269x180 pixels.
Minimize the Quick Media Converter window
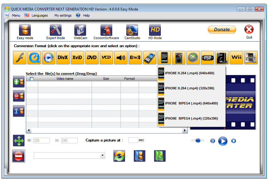(241, 9)
